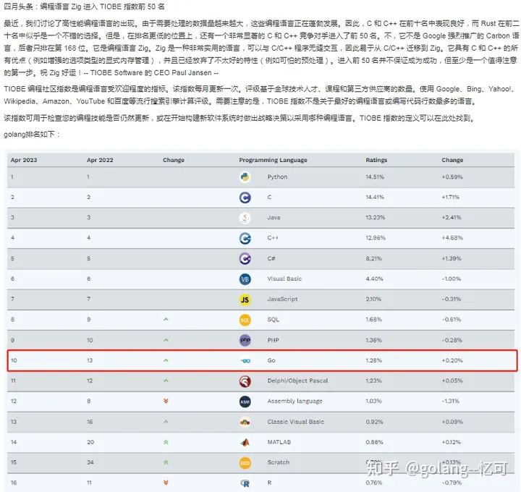Viewport: 521px width, 492px height.
Task: Click the R language logo icon
Action: (x=245, y=483)
